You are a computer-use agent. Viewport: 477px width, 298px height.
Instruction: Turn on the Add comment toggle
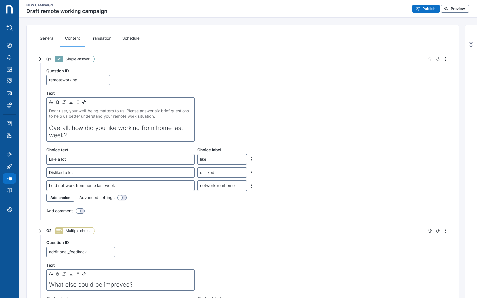80,211
